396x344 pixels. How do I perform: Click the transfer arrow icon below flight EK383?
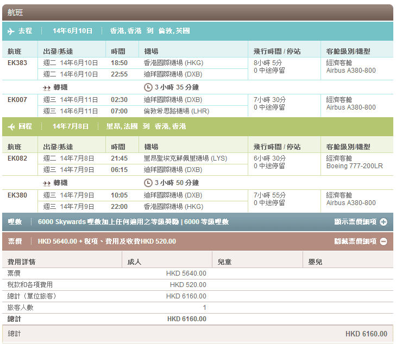pyautogui.click(x=47, y=87)
